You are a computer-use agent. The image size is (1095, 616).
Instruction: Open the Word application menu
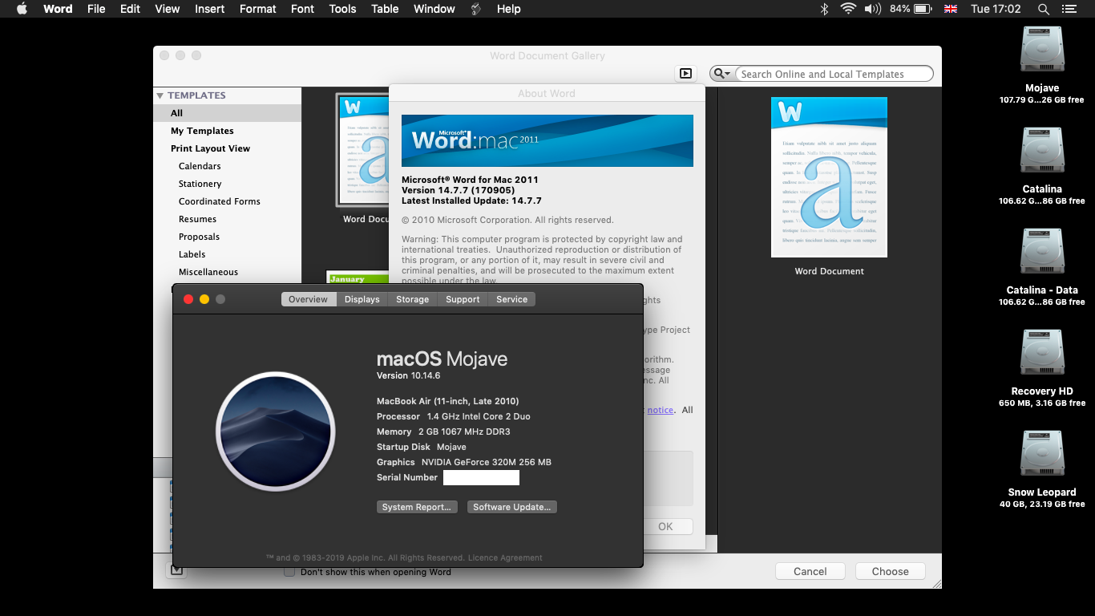[x=58, y=9]
